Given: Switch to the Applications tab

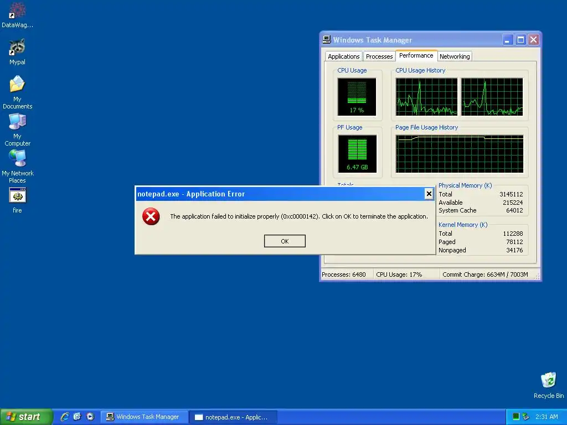Looking at the screenshot, I should (x=343, y=56).
